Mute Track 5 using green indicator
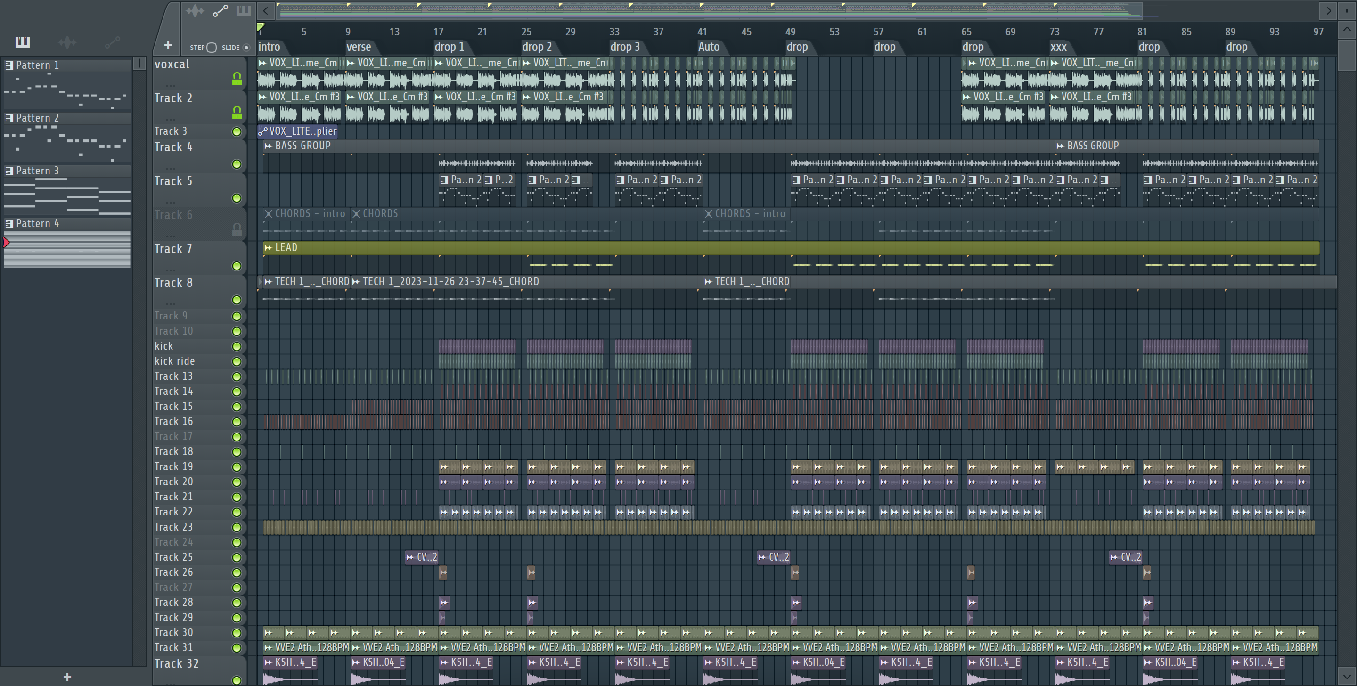This screenshot has width=1357, height=686. [x=237, y=198]
